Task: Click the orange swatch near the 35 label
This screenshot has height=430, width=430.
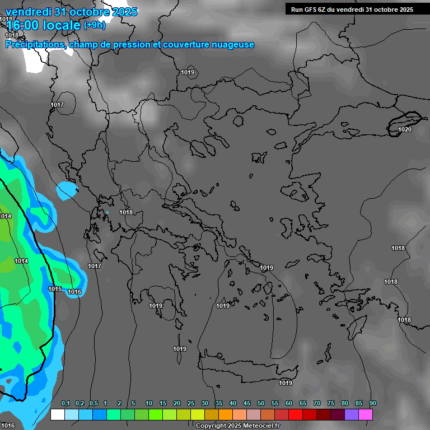Action: click(x=225, y=415)
